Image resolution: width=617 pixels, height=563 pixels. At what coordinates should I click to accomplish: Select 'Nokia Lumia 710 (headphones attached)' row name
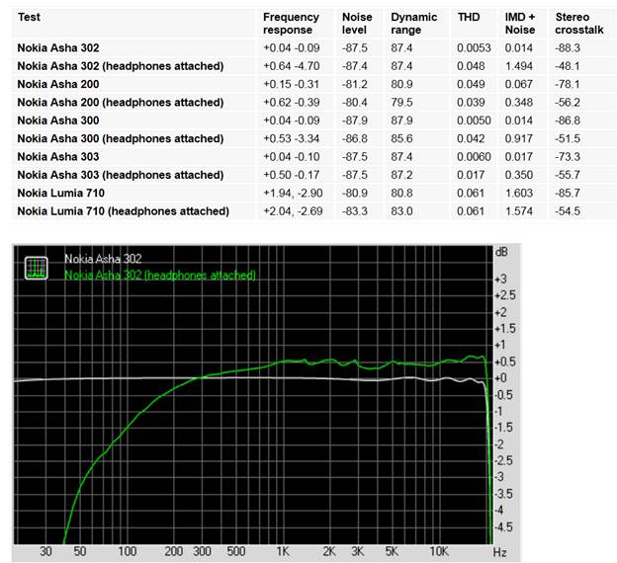(124, 211)
